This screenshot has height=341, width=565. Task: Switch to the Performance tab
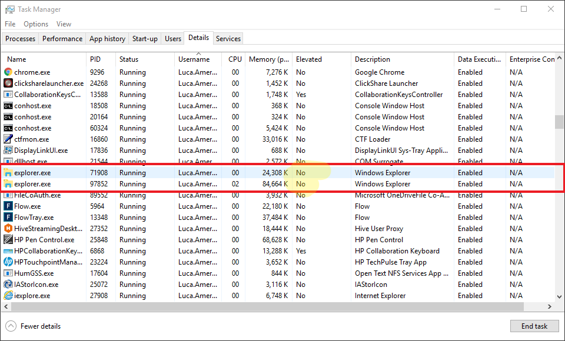pyautogui.click(x=62, y=39)
